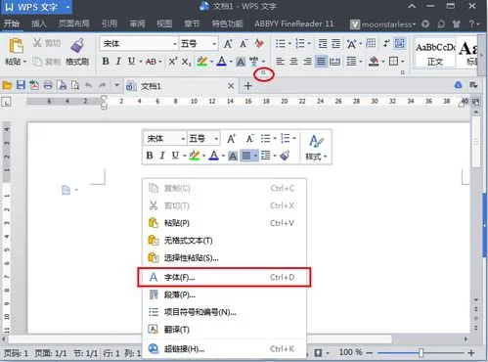This screenshot has height=362, width=488.
Task: Open the ribbon font name combo box
Action: click(x=139, y=44)
